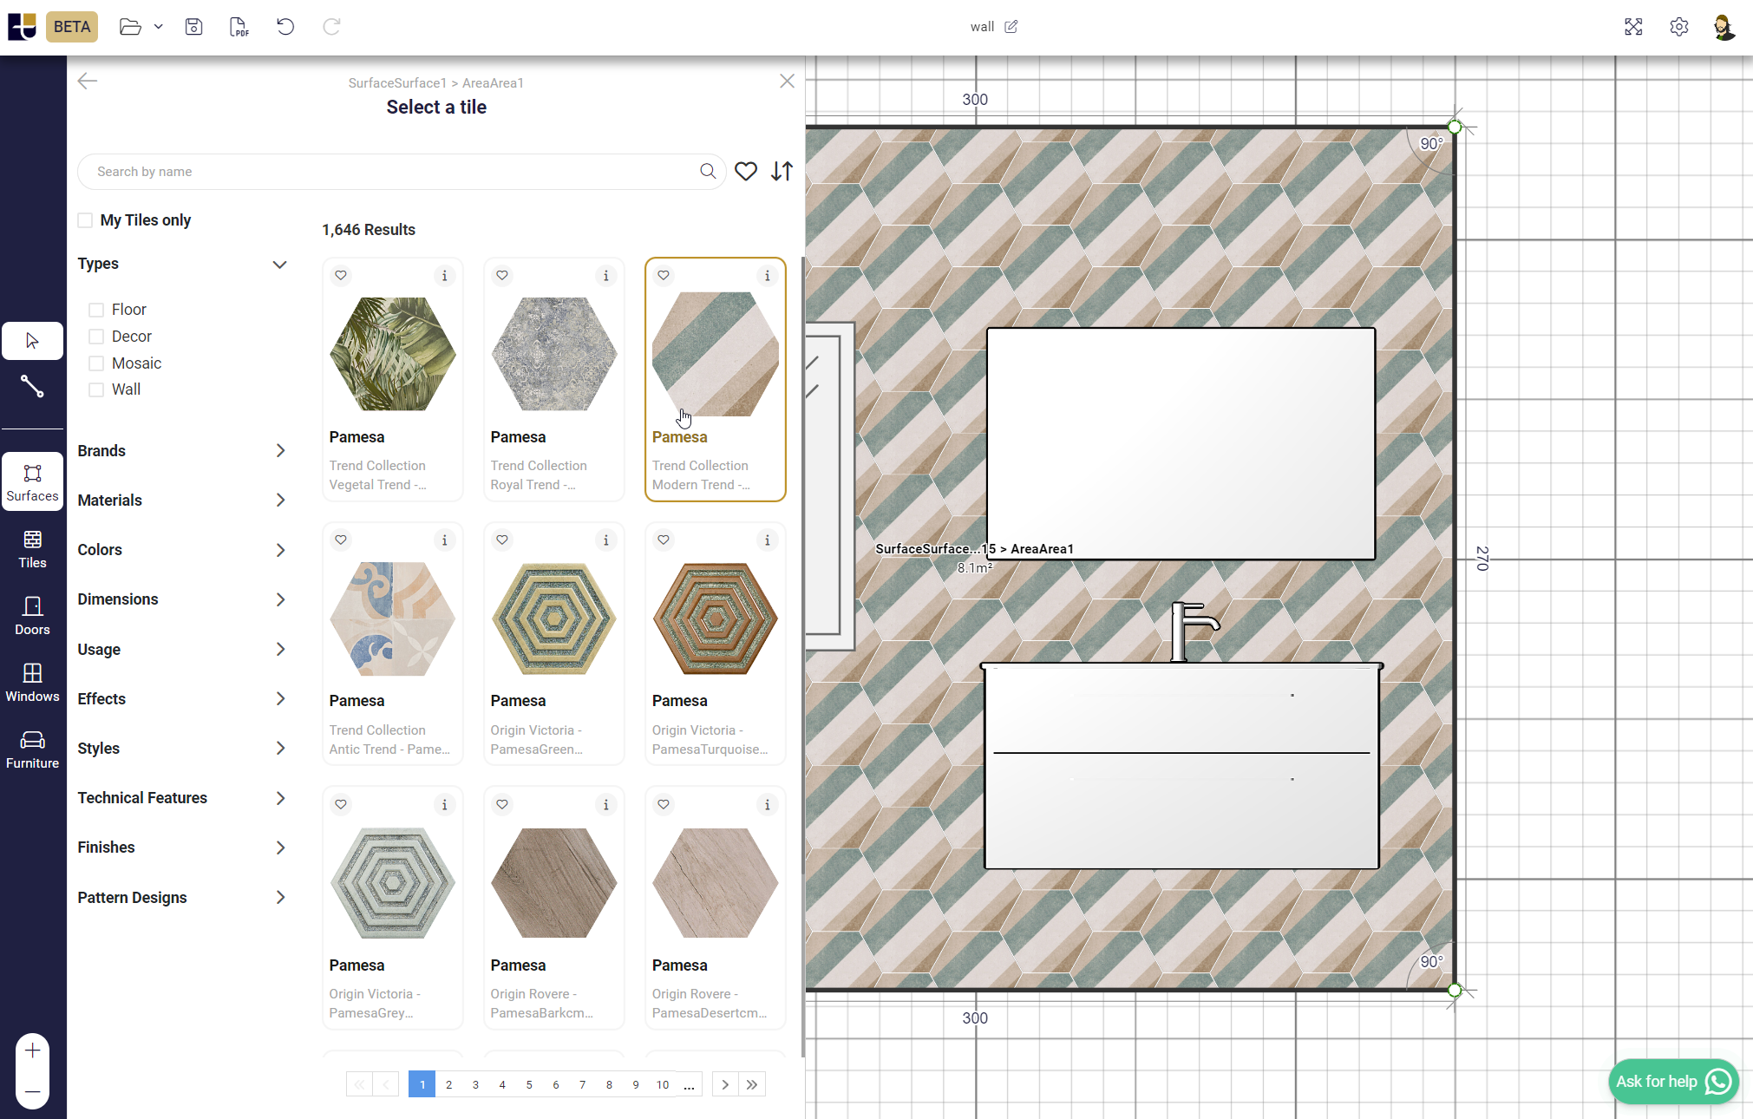Switch to the Tiles sidebar tab
This screenshot has width=1753, height=1119.
tap(32, 549)
